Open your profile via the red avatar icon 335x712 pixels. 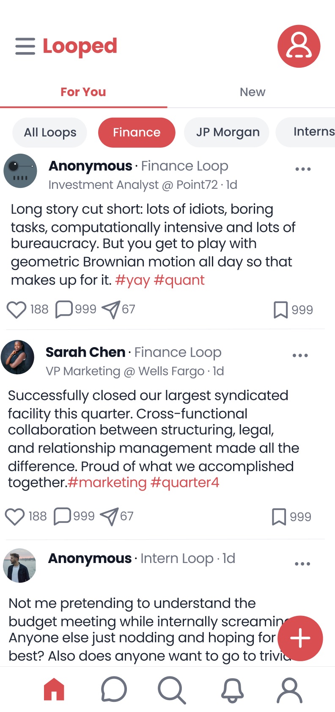[x=299, y=46]
